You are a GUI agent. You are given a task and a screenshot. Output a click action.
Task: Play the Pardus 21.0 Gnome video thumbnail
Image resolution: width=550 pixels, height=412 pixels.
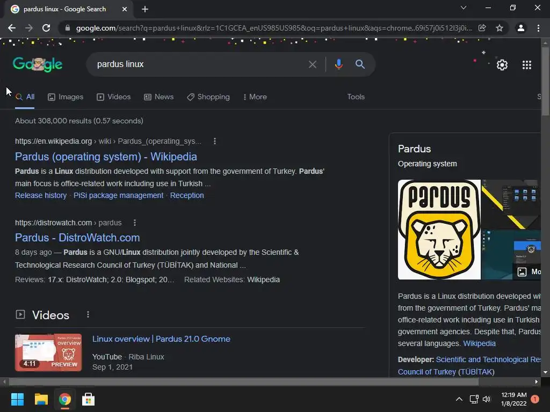click(x=48, y=352)
